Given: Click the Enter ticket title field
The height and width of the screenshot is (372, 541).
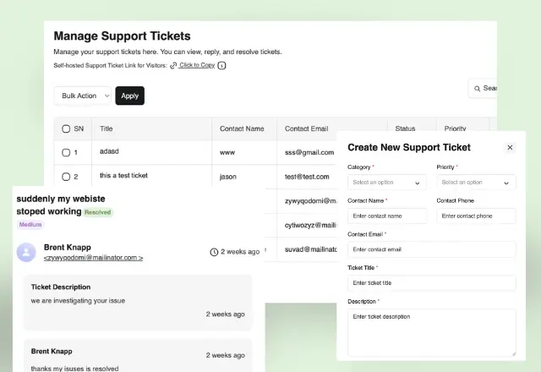Looking at the screenshot, I should [432, 283].
